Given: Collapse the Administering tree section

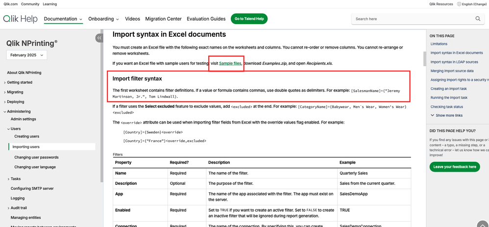Looking at the screenshot, I should (5, 111).
